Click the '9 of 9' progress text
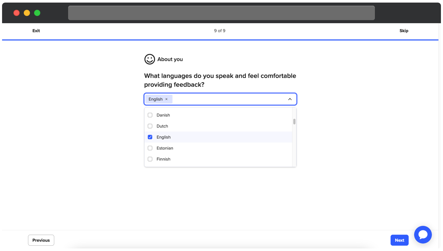443x251 pixels. (x=220, y=31)
